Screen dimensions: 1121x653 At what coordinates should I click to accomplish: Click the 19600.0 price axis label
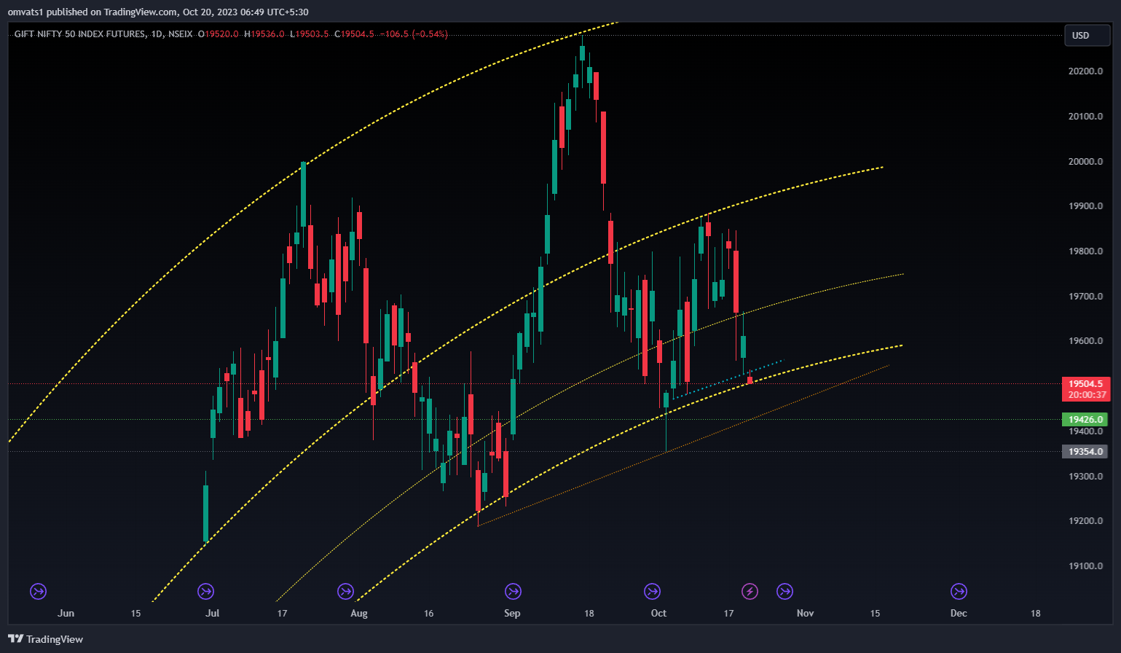click(x=1085, y=341)
